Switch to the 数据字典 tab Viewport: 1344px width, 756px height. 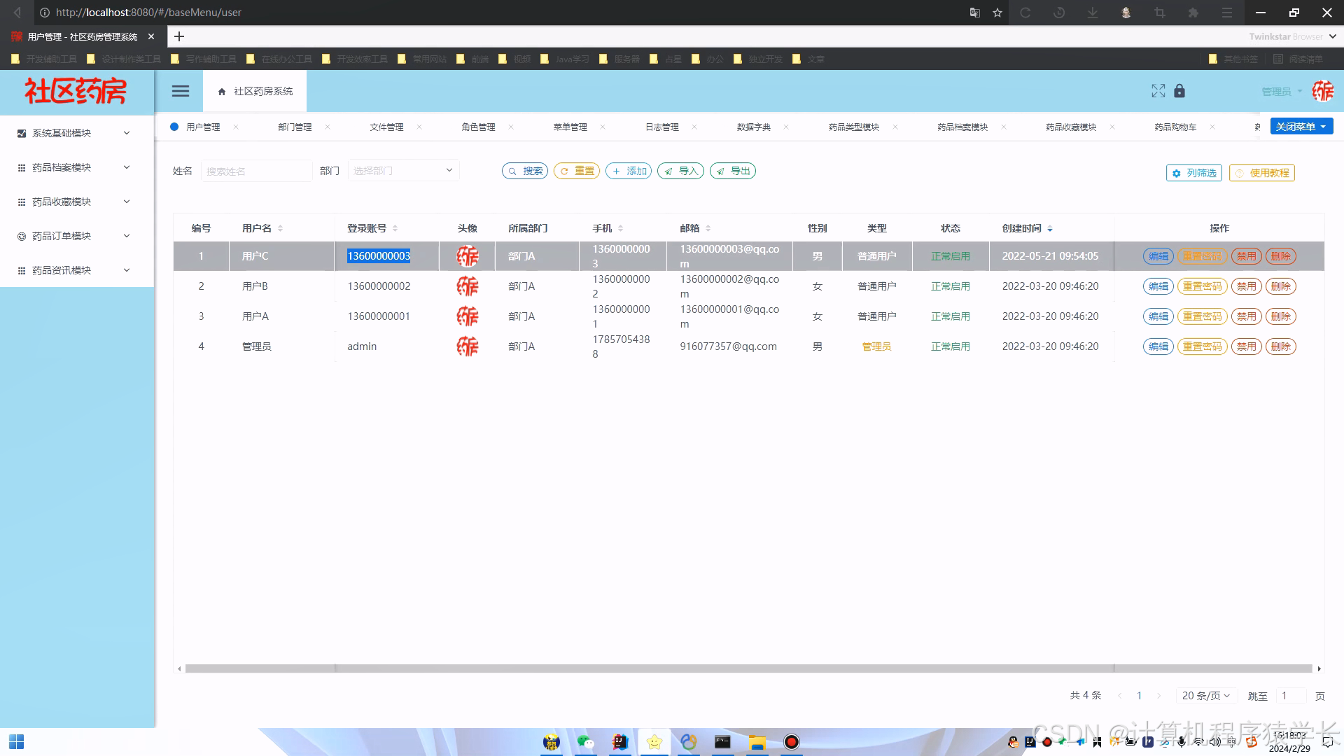(x=753, y=127)
